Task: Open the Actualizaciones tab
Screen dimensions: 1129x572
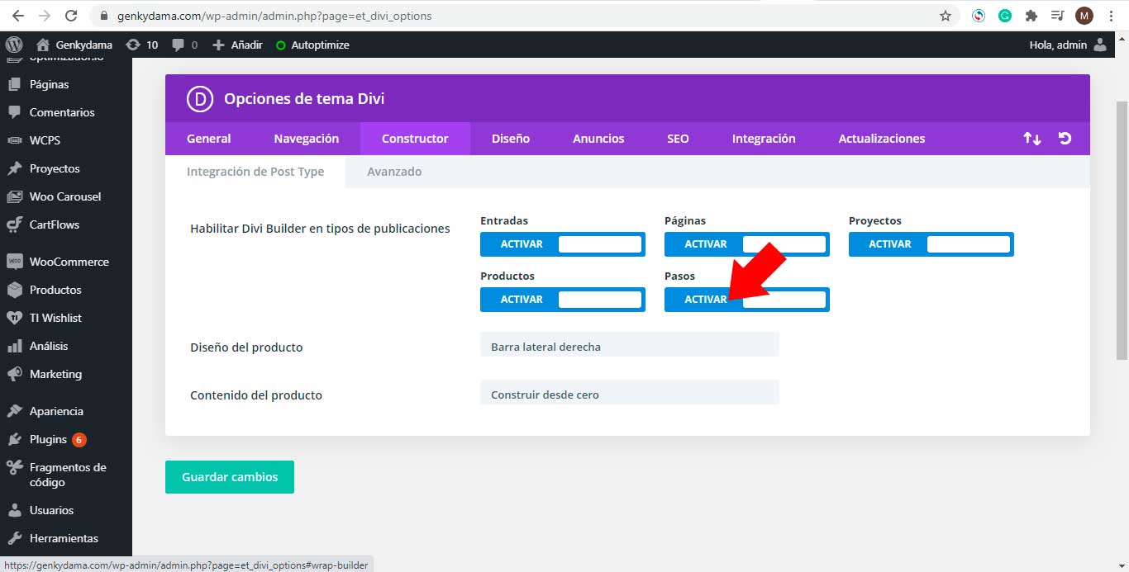Action: (x=882, y=139)
